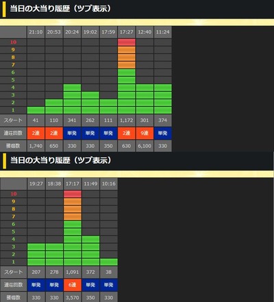Click the start count 41 cell
274x302 pixels.
coord(36,121)
